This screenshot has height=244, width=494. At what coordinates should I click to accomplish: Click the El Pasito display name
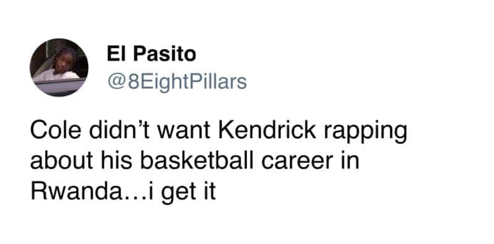click(151, 54)
